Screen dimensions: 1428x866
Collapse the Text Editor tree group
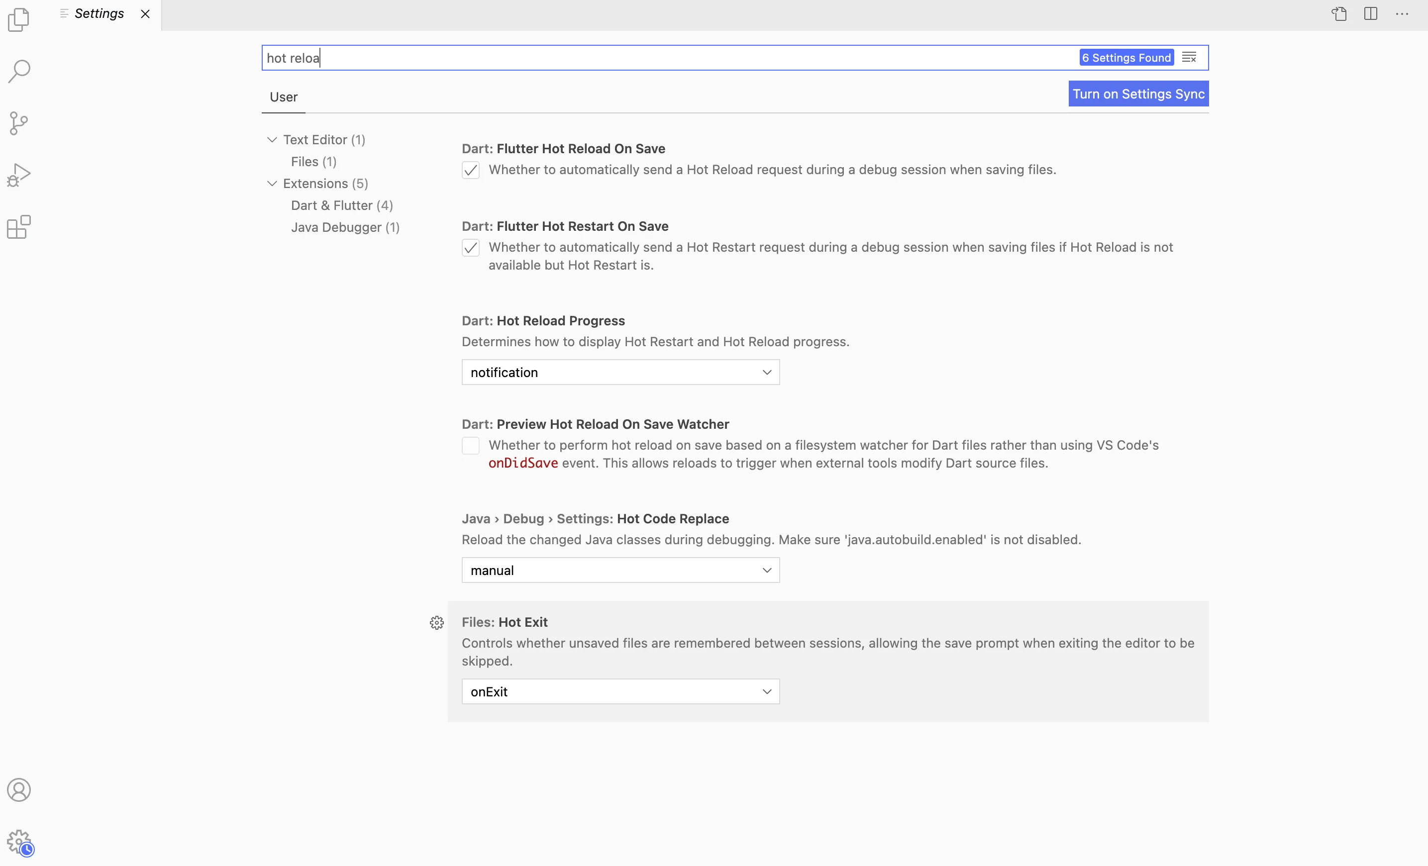click(x=272, y=140)
